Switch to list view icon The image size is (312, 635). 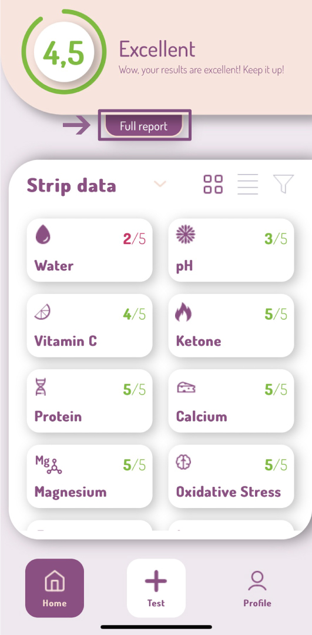click(x=247, y=184)
